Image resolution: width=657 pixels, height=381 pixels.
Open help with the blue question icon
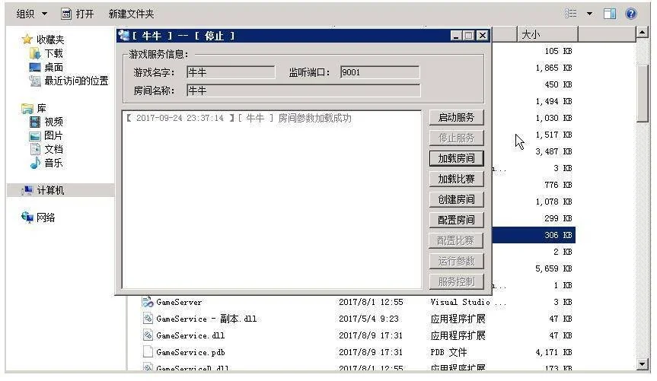coord(630,14)
